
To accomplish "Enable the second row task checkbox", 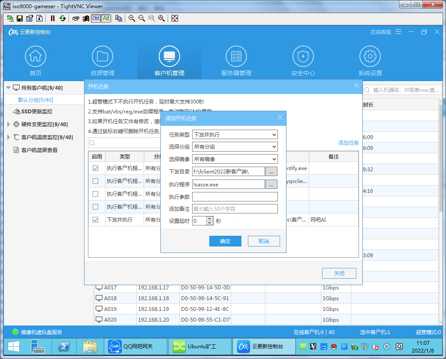I will (96, 181).
